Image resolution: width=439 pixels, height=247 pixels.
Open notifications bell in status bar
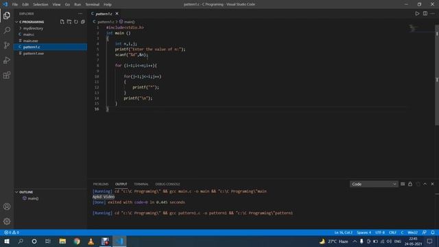click(433, 233)
